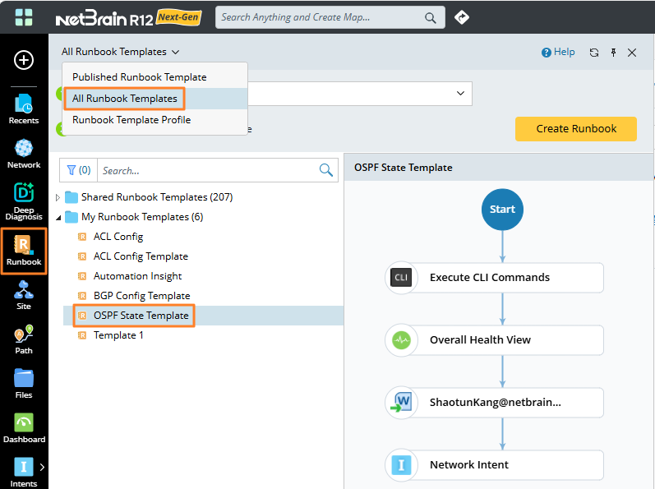Image resolution: width=655 pixels, height=489 pixels.
Task: Select BGP Config Template in tree
Action: point(141,296)
